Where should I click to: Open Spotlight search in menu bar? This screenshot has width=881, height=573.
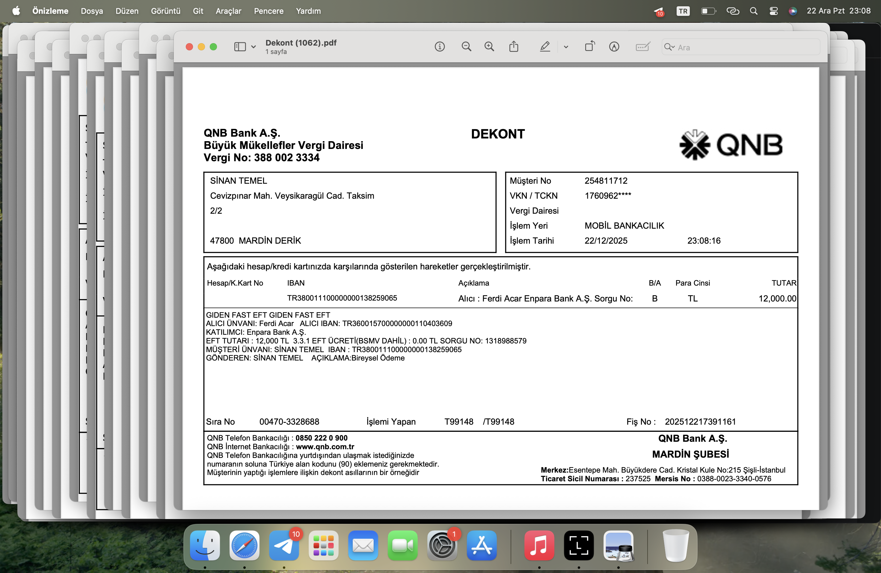coord(754,11)
